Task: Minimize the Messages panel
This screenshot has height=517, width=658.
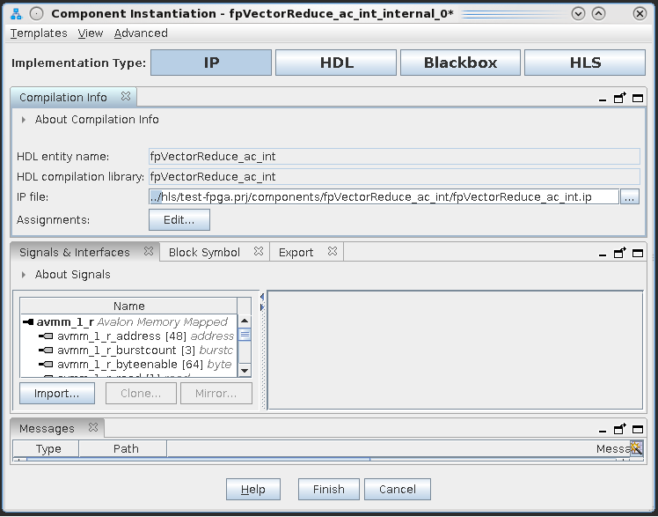Action: pos(603,430)
